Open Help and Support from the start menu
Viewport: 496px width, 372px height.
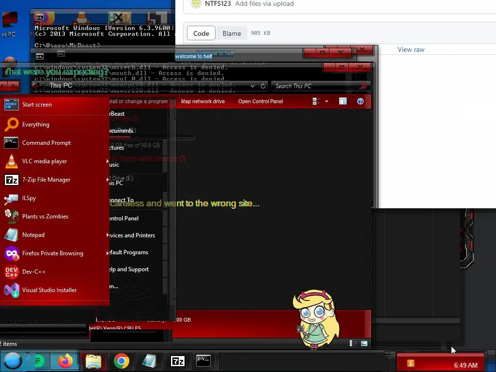129,269
